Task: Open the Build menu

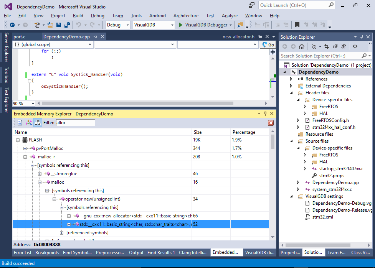Action: pos(78,16)
